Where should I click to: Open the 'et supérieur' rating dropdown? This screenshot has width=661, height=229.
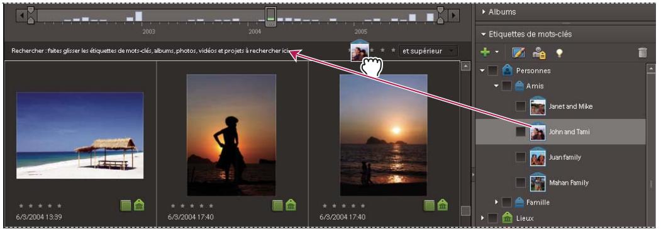click(x=428, y=51)
